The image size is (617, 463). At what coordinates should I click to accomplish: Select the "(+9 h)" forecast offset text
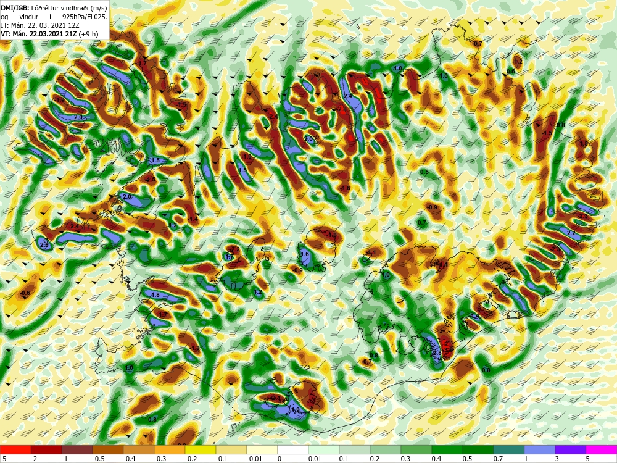tap(88, 34)
